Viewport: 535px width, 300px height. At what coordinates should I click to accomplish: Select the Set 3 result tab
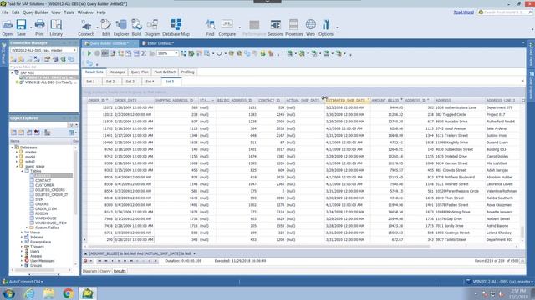click(130, 82)
